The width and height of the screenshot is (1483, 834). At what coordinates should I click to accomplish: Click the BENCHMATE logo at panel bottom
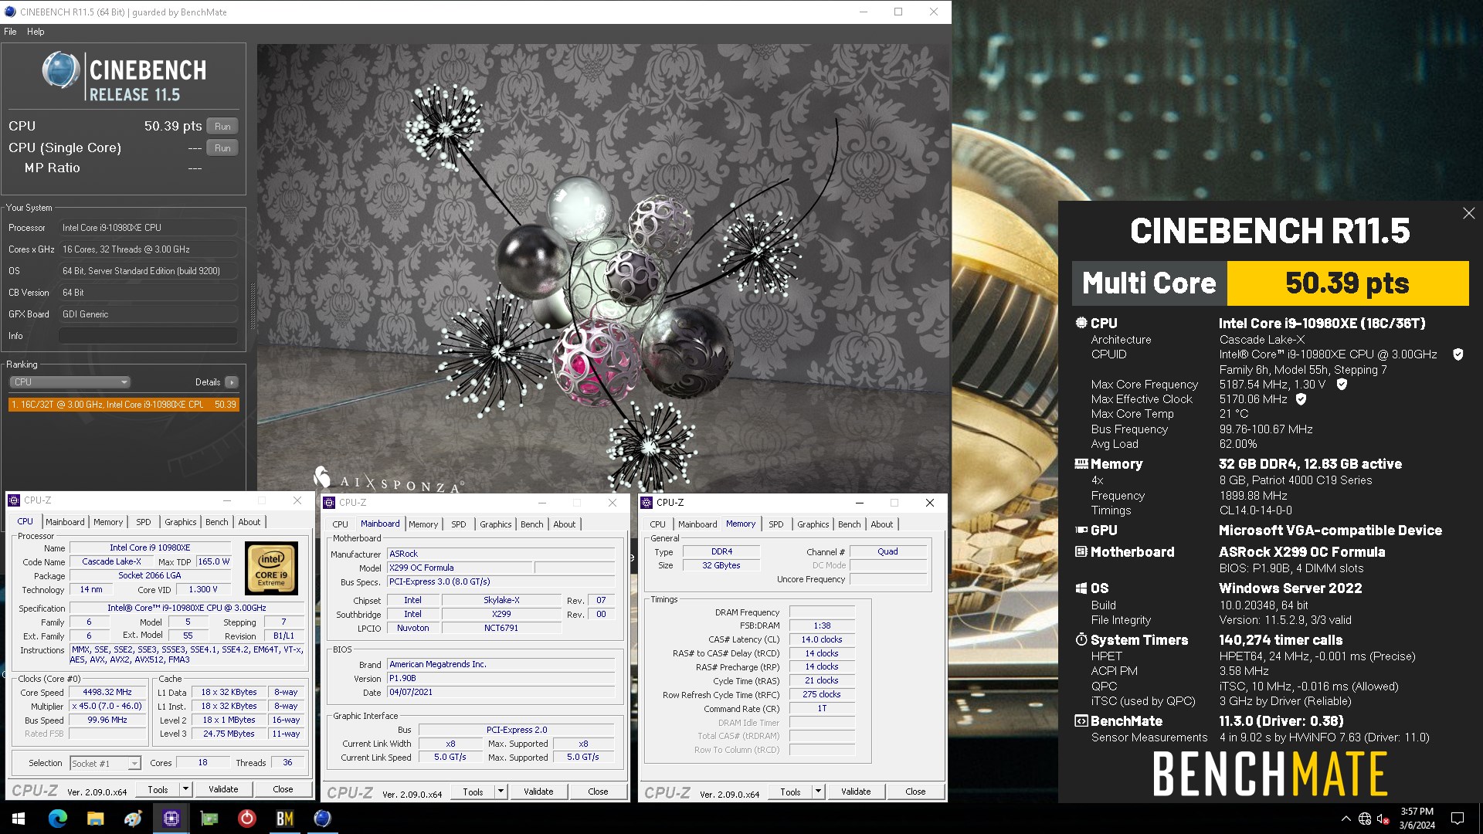pyautogui.click(x=1271, y=774)
